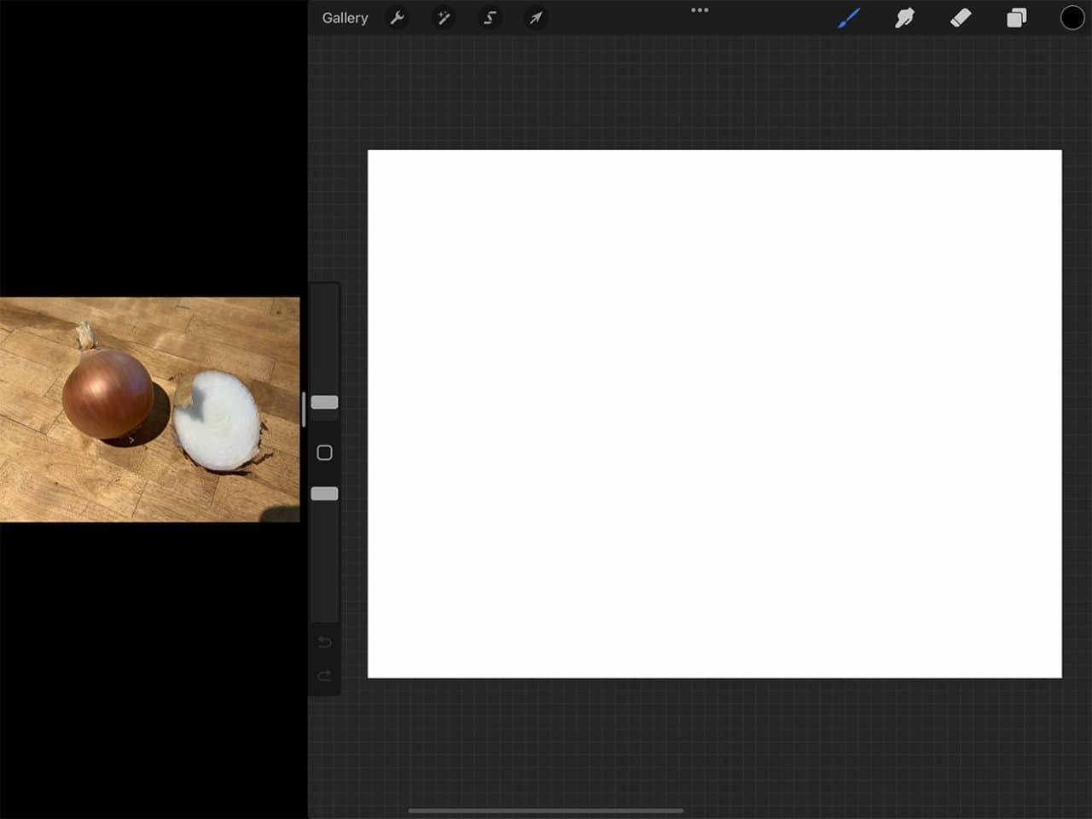Viewport: 1092px width, 819px height.
Task: Tap the redo arrow
Action: tap(324, 674)
